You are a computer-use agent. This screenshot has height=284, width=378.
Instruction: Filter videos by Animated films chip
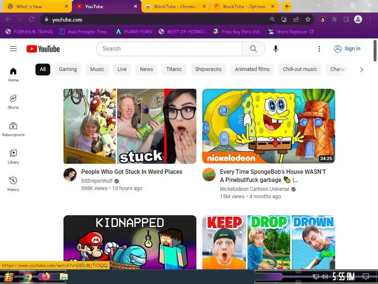pyautogui.click(x=252, y=69)
